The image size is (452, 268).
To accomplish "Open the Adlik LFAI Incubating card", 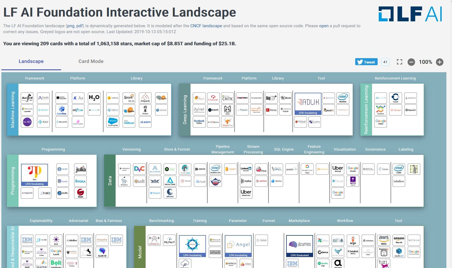I will point(308,104).
